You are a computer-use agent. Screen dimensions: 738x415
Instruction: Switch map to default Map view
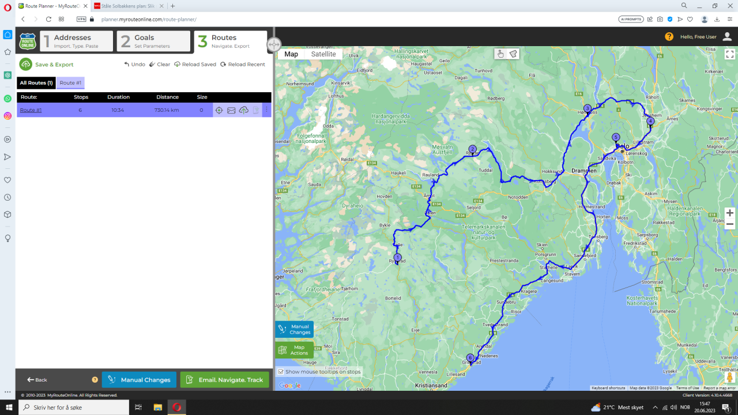[291, 54]
